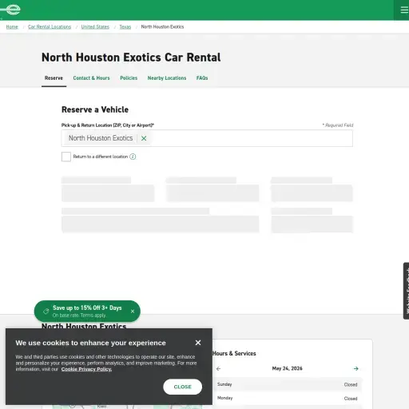Click the Reserve a Vehicle heading

click(95, 109)
